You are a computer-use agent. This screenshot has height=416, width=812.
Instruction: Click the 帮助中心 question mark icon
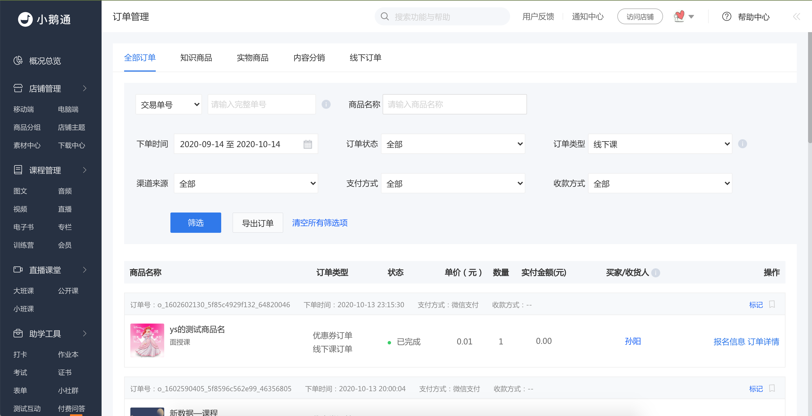[726, 16]
